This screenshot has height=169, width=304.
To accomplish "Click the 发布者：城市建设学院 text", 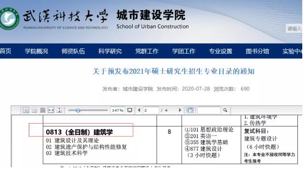I will coord(127,89).
